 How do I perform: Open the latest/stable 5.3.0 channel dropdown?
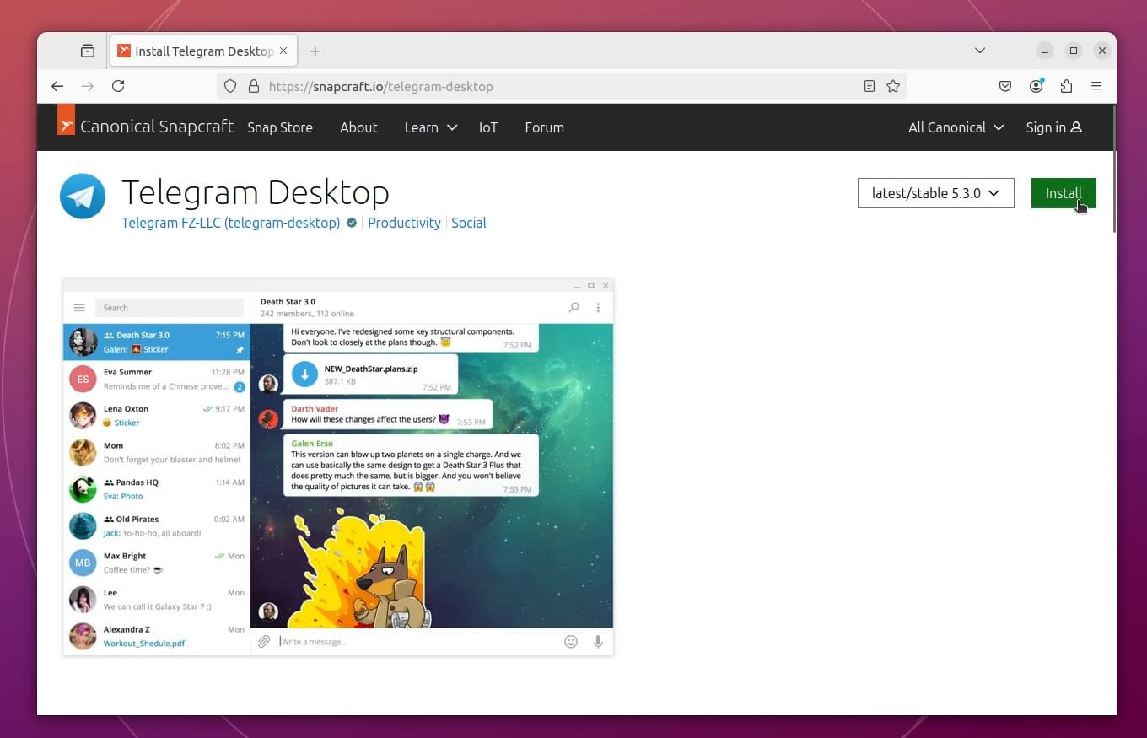(936, 193)
